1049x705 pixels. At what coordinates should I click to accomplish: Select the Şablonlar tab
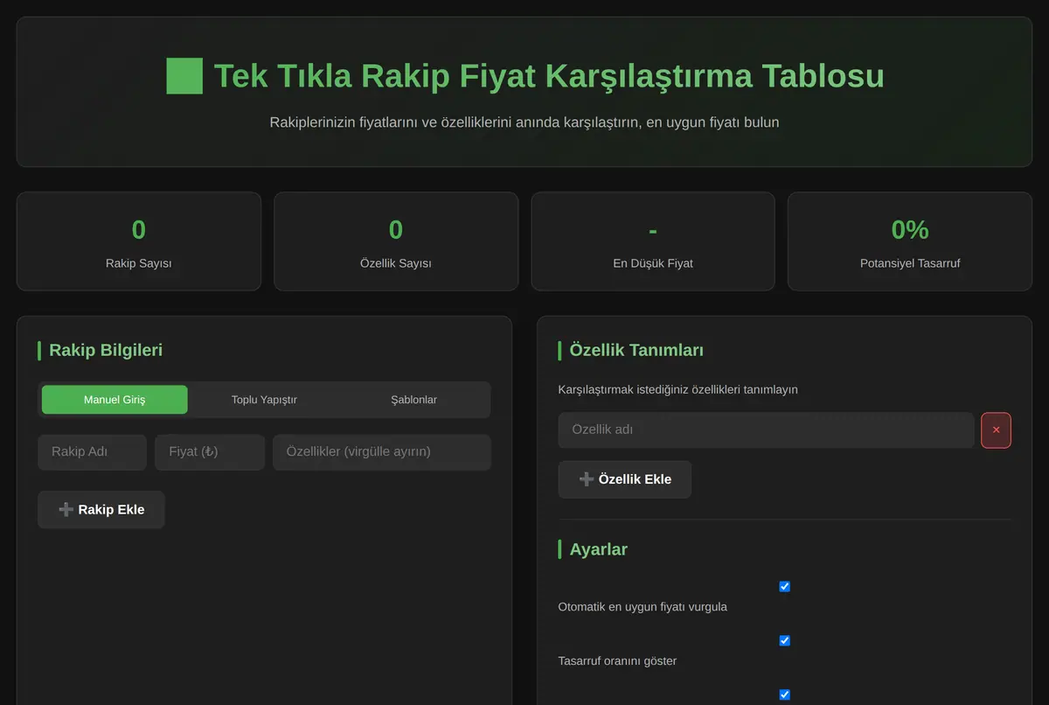[413, 400]
